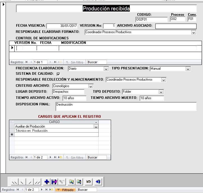
Task: Go to first record with double-left arrow button
Action: (x=14, y=182)
